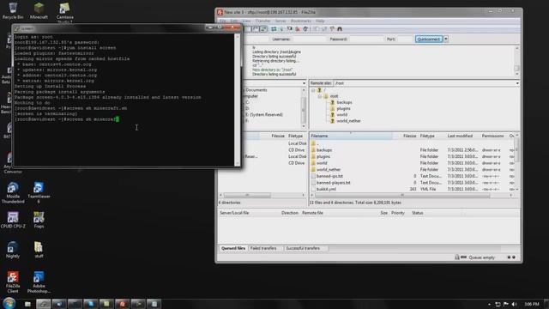549x309 pixels.
Task: Open the Remote site path dropdown
Action: click(x=517, y=83)
